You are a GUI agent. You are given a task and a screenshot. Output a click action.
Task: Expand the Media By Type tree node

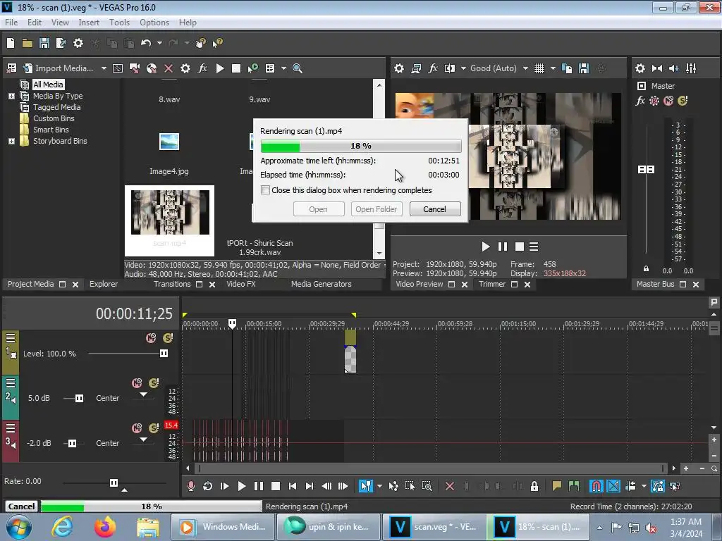tap(11, 96)
